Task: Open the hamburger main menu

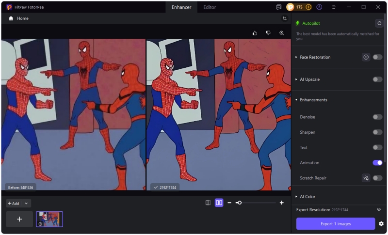Action: coord(334,7)
